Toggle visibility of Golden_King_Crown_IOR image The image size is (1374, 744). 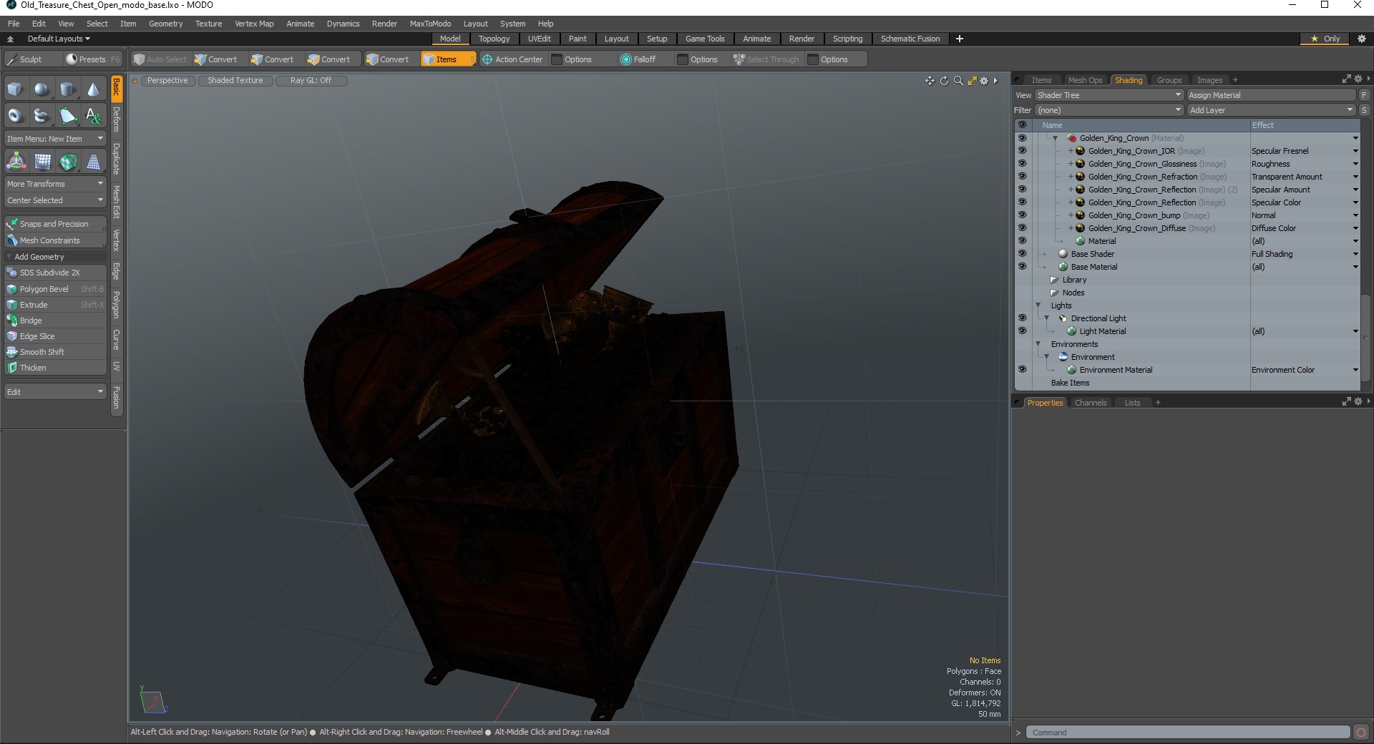pyautogui.click(x=1022, y=151)
